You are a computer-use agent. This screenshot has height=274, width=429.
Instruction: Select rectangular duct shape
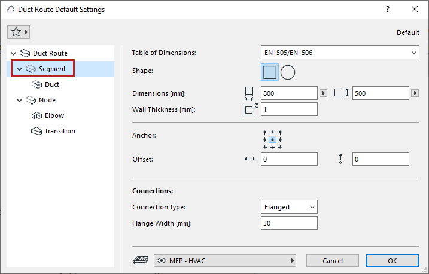click(x=270, y=72)
